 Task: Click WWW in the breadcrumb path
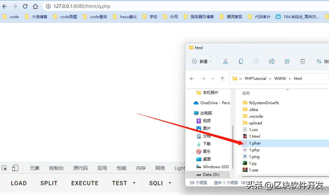(280, 79)
